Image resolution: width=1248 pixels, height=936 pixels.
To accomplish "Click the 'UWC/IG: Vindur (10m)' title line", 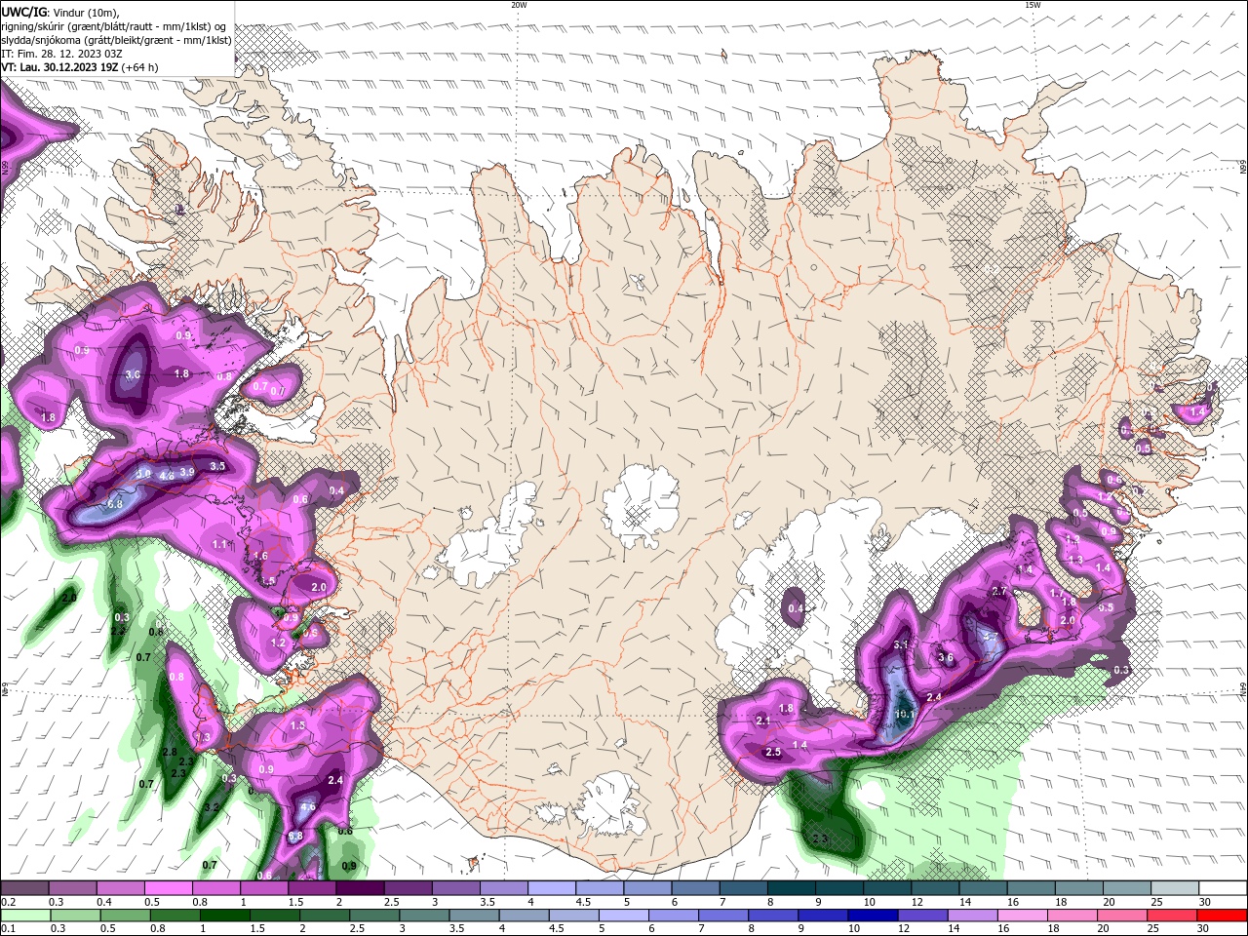I will click(x=60, y=12).
